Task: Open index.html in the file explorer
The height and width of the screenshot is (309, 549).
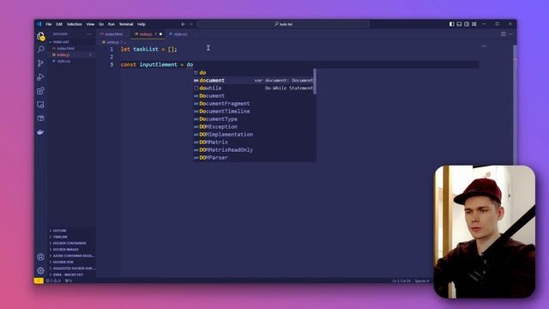Action: (x=71, y=48)
